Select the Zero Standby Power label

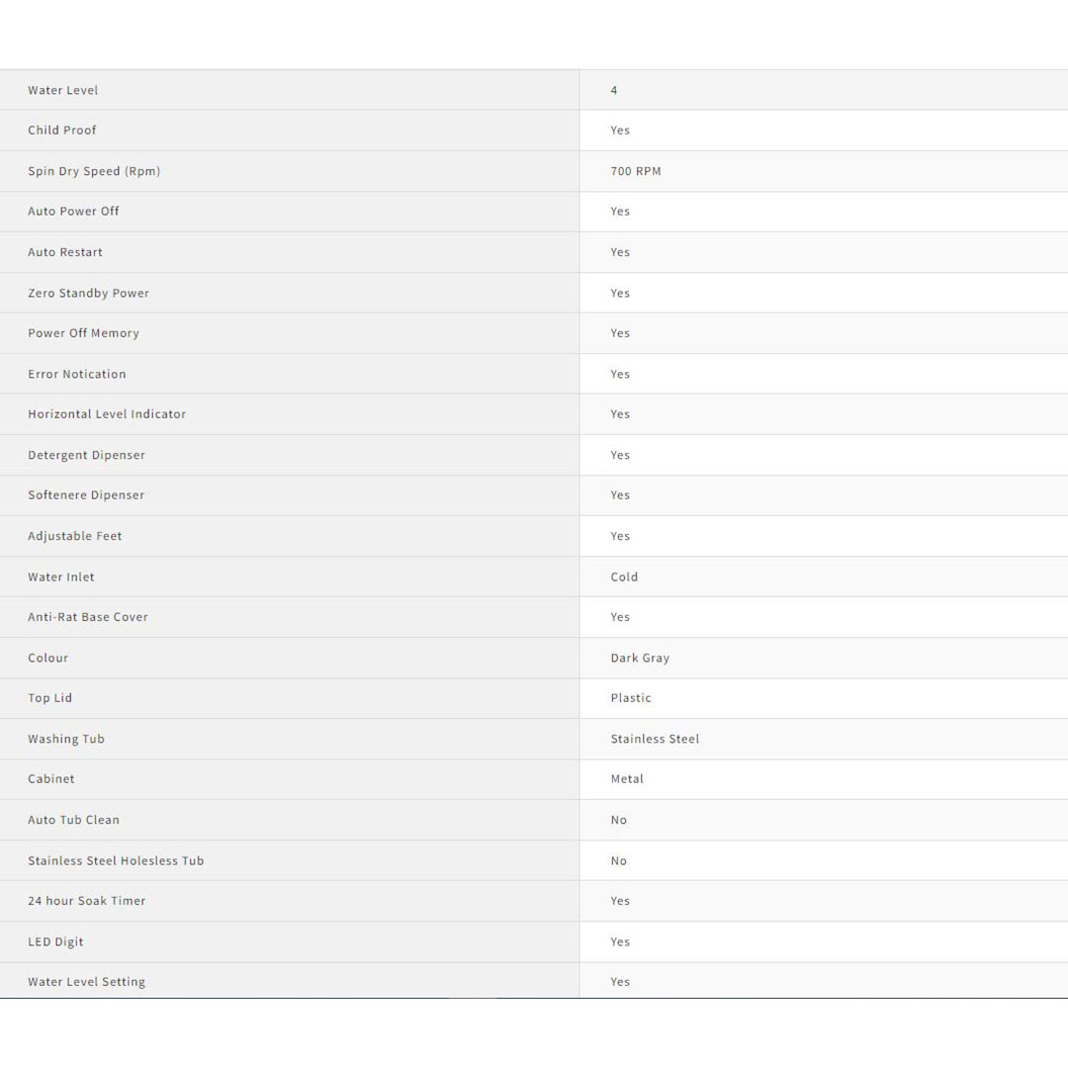[x=89, y=293]
